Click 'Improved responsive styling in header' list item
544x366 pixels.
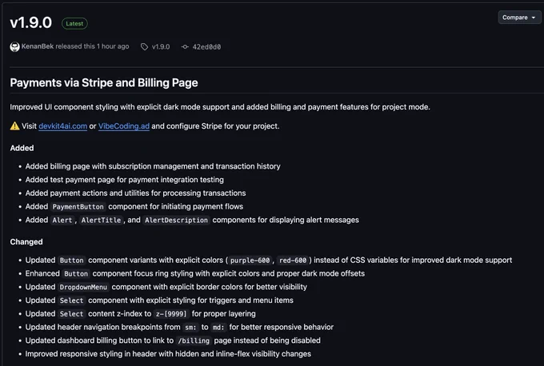click(x=168, y=354)
